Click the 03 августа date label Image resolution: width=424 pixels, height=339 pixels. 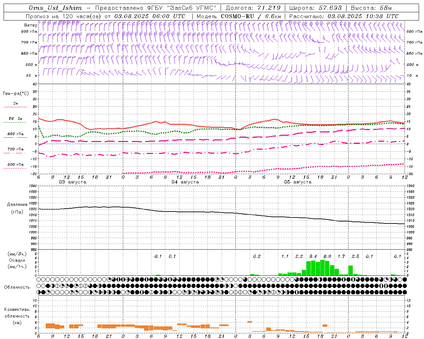pyautogui.click(x=73, y=182)
